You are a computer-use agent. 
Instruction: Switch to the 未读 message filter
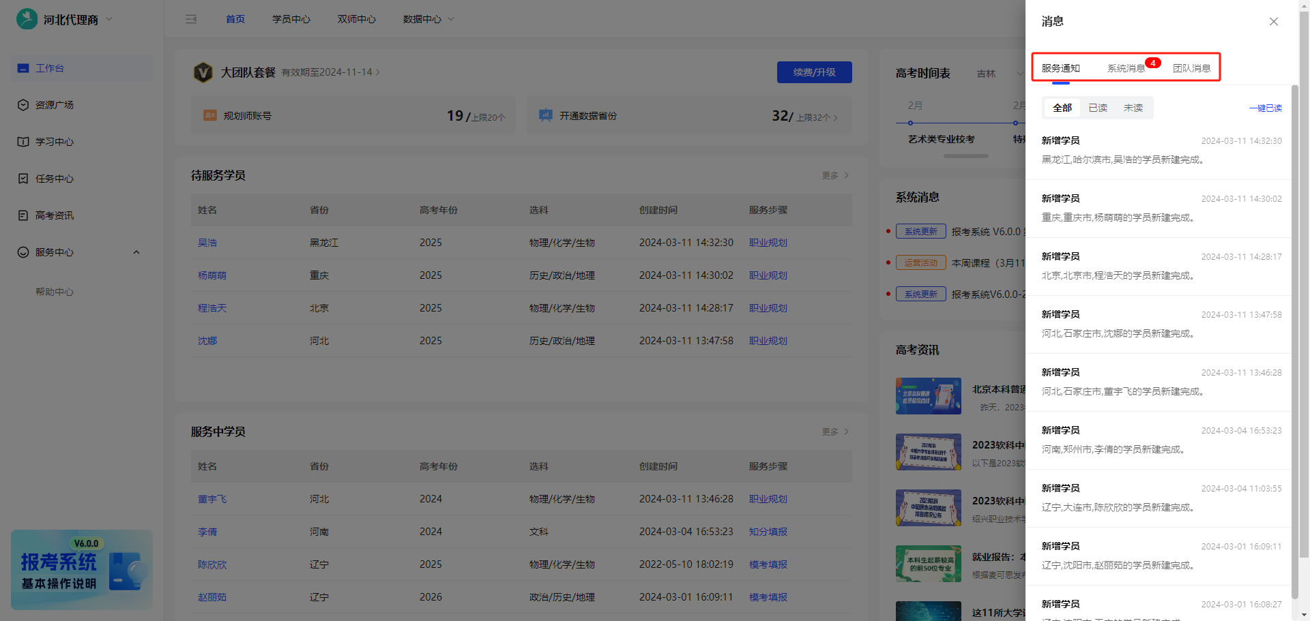tap(1133, 107)
